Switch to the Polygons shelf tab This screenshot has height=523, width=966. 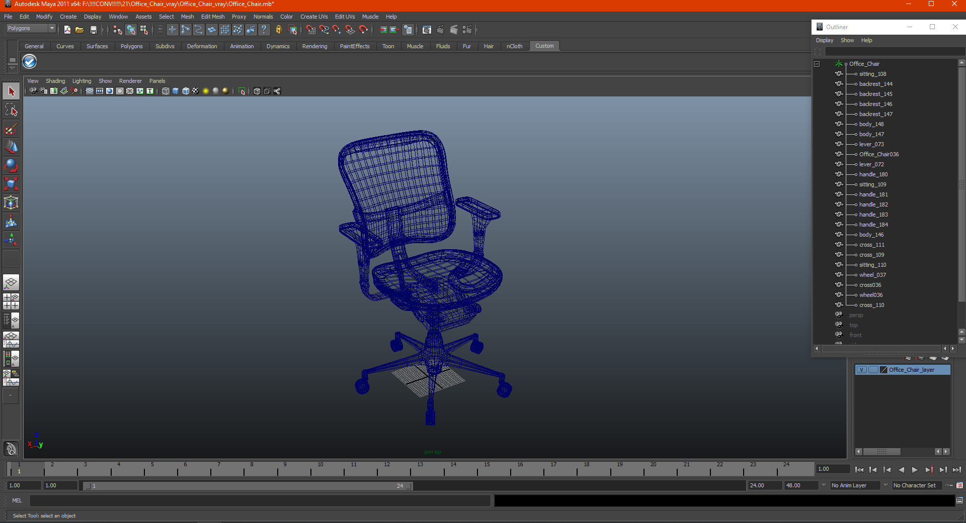131,46
